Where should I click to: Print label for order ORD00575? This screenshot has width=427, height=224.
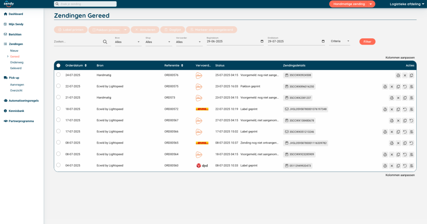click(385, 87)
